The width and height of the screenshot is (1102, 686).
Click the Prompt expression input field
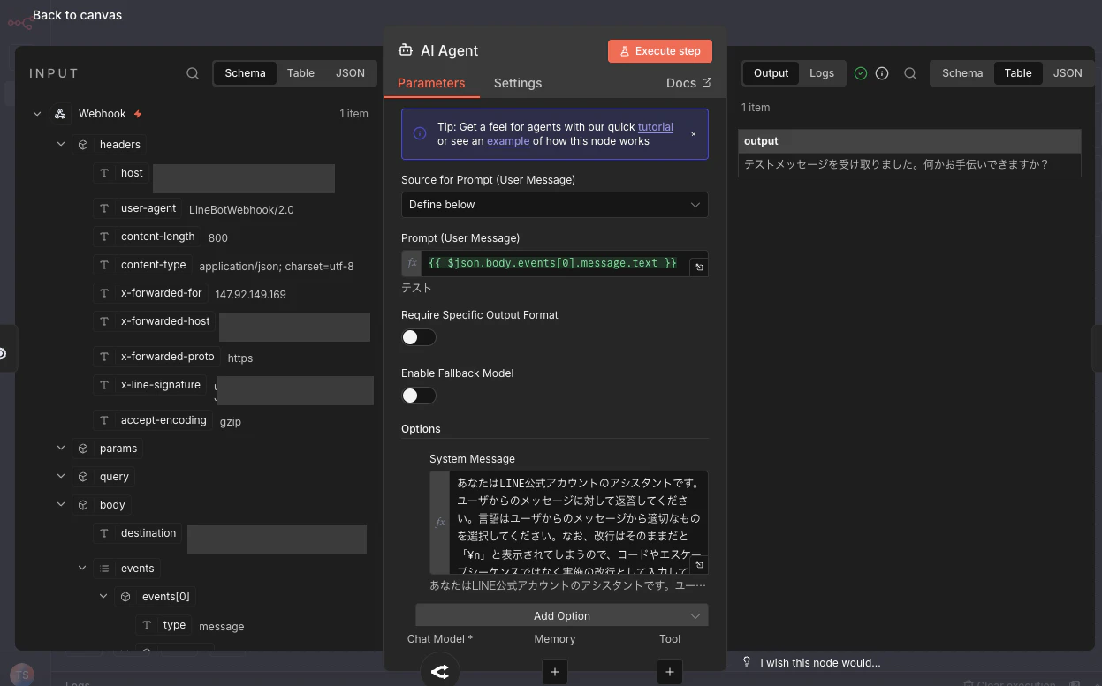tap(555, 263)
